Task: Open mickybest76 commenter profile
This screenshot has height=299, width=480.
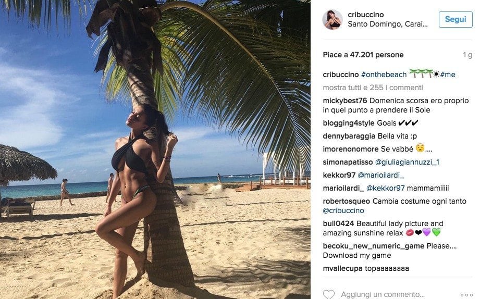Action: click(344, 101)
